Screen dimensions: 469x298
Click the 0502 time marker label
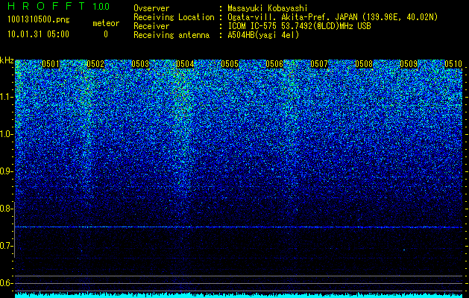coord(95,64)
